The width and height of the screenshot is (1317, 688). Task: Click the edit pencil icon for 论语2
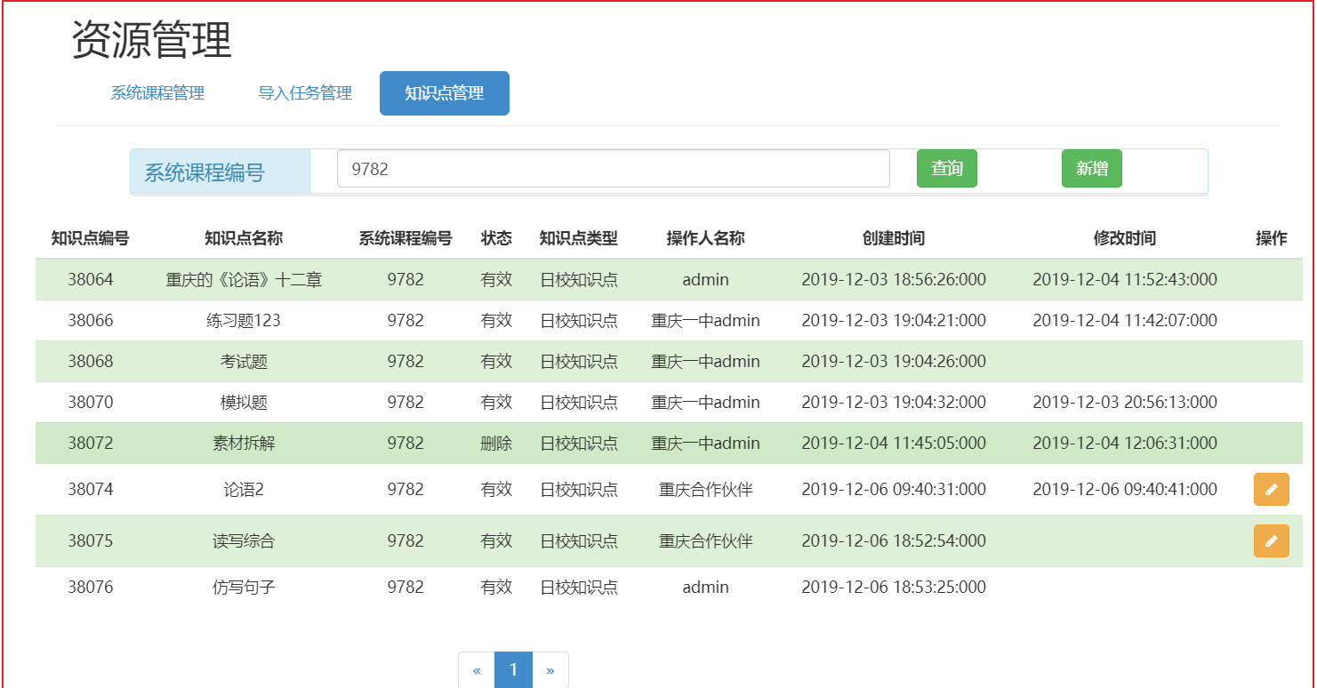click(1270, 489)
